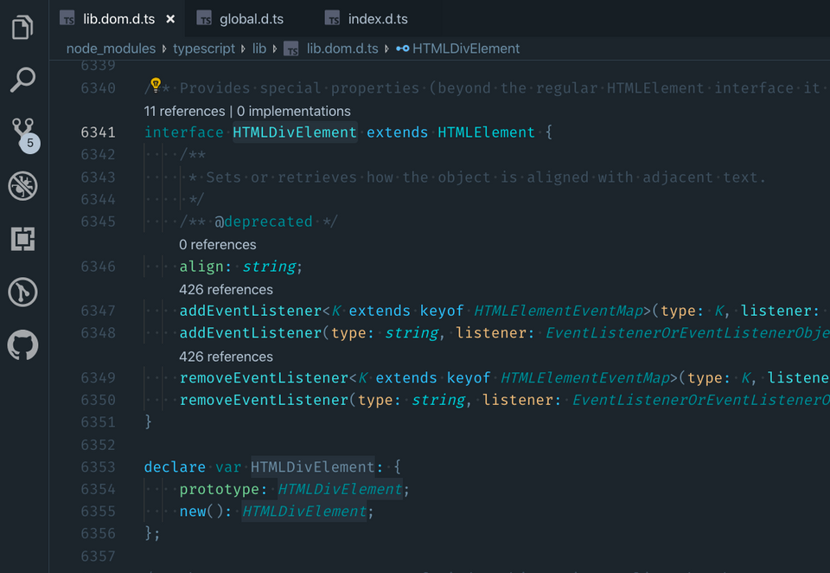This screenshot has width=830, height=573.
Task: Click line number 6341 in gutter
Action: pyautogui.click(x=98, y=132)
